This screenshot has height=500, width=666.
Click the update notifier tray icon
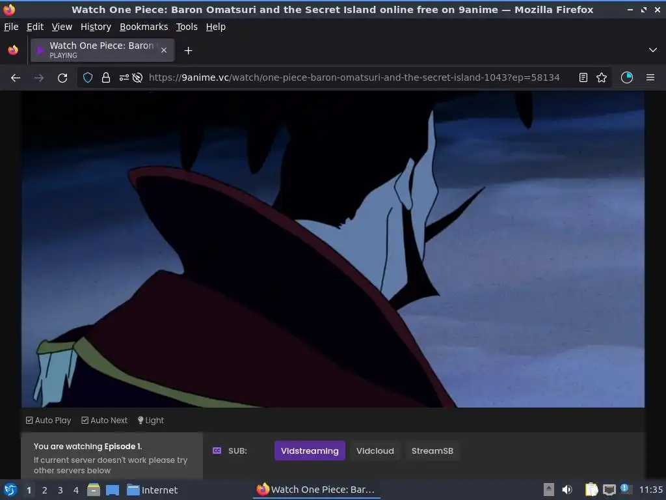pos(625,489)
